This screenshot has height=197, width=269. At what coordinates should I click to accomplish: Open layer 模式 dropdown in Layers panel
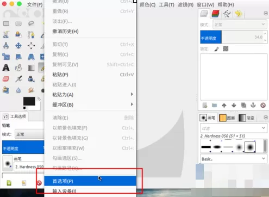pyautogui.click(x=240, y=24)
